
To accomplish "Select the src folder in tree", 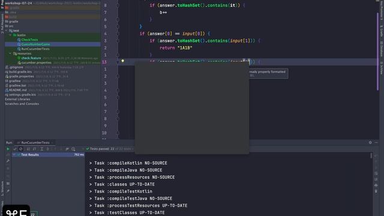I will [x=11, y=26].
